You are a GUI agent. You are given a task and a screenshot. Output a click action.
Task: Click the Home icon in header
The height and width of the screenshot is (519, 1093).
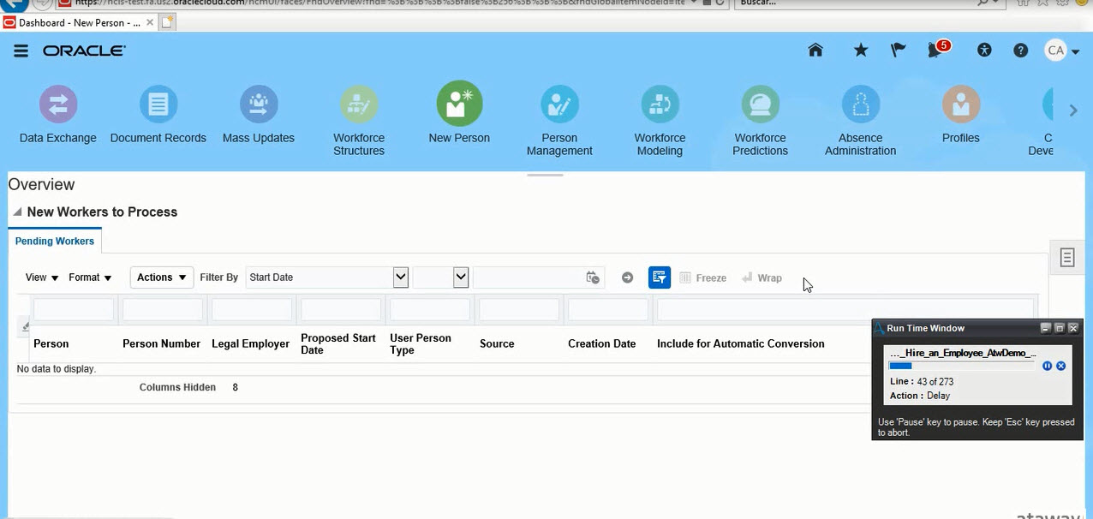(815, 51)
